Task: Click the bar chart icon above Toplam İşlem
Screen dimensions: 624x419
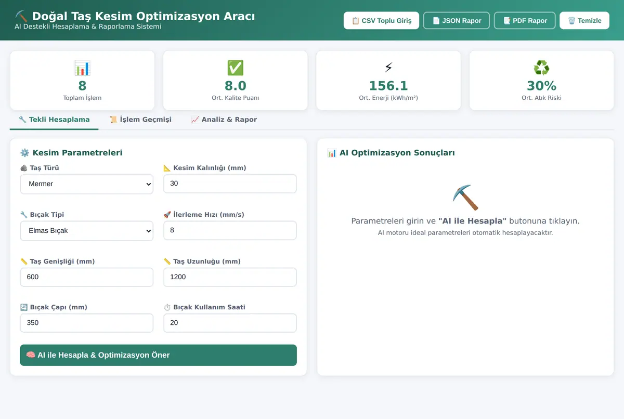Action: point(82,68)
